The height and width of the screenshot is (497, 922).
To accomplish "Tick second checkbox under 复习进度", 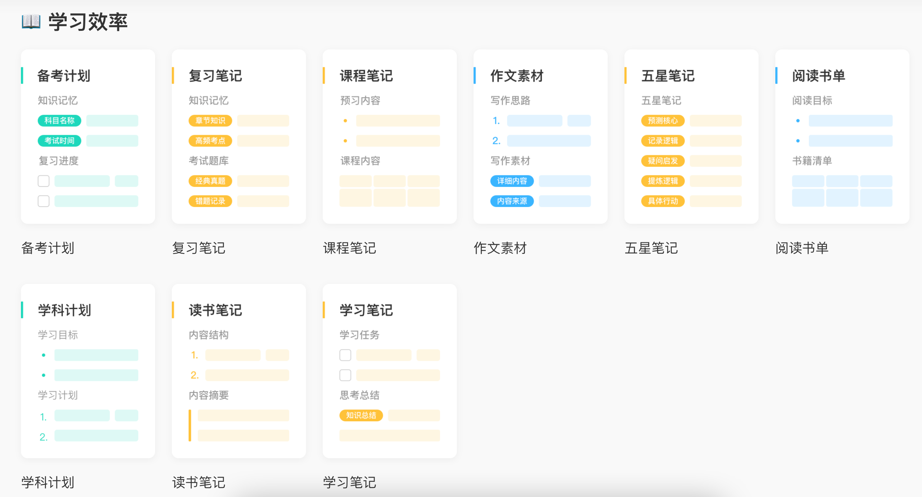I will coord(44,201).
